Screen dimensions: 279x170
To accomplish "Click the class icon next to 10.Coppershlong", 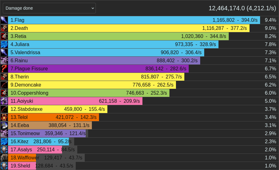I will tap(4, 93).
